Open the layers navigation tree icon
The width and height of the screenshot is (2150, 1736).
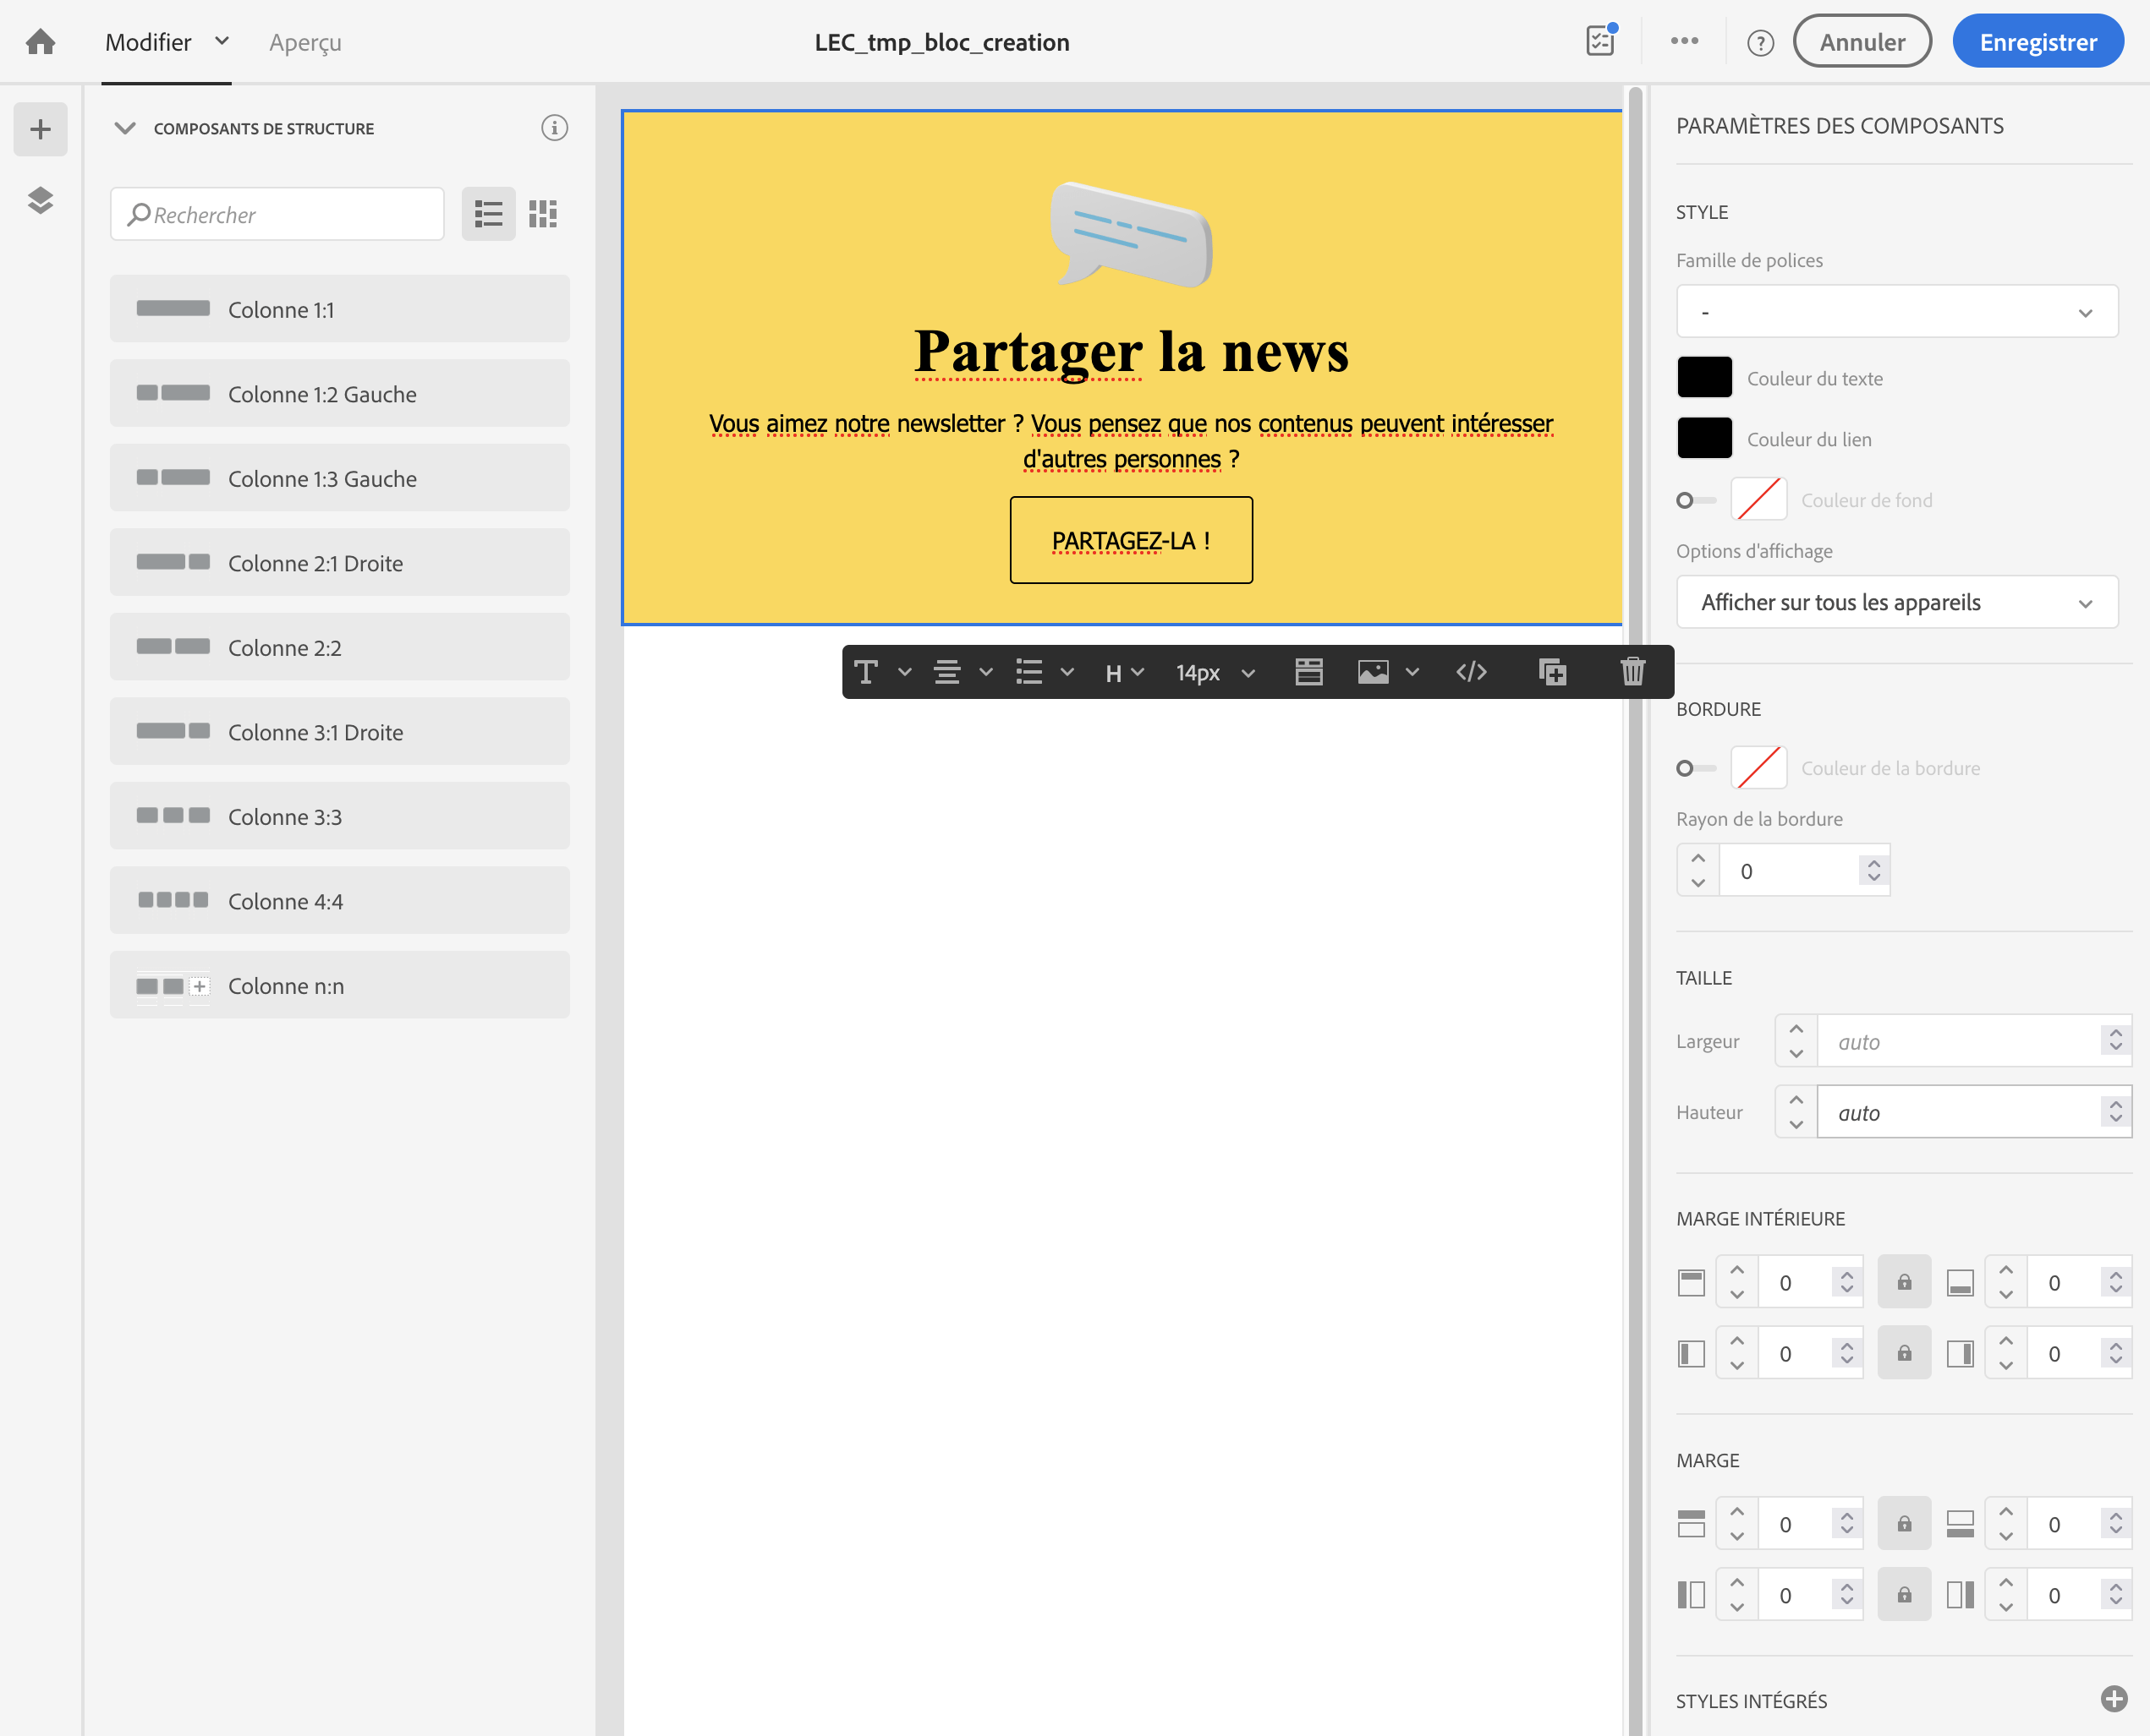point(40,200)
